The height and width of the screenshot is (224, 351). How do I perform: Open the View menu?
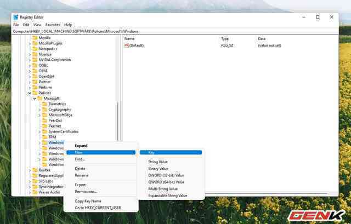(37, 25)
